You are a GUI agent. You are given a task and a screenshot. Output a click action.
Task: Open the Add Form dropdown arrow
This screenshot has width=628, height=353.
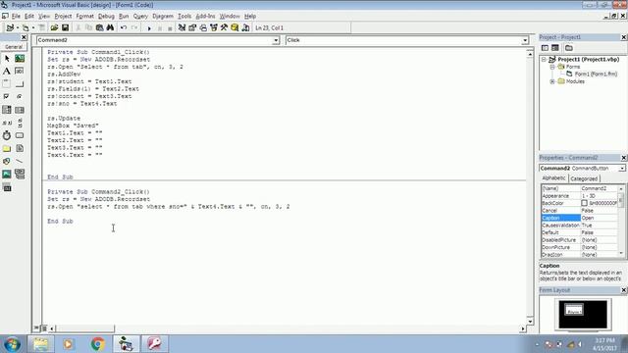point(33,27)
